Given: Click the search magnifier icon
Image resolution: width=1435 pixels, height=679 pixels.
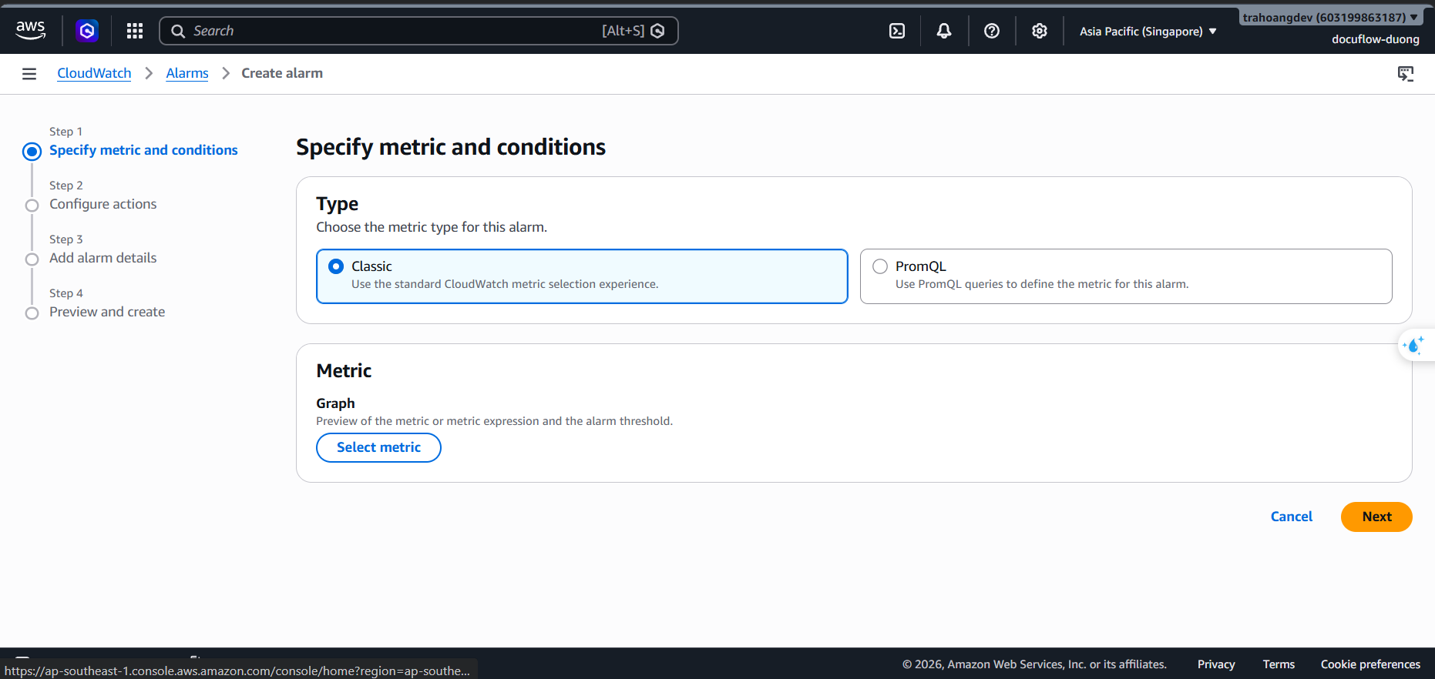Looking at the screenshot, I should click(178, 31).
